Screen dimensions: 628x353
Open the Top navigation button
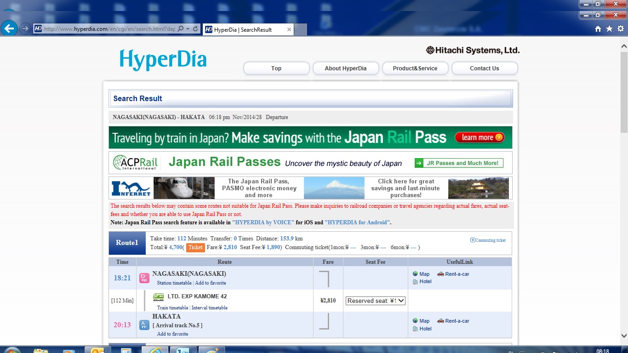(276, 68)
